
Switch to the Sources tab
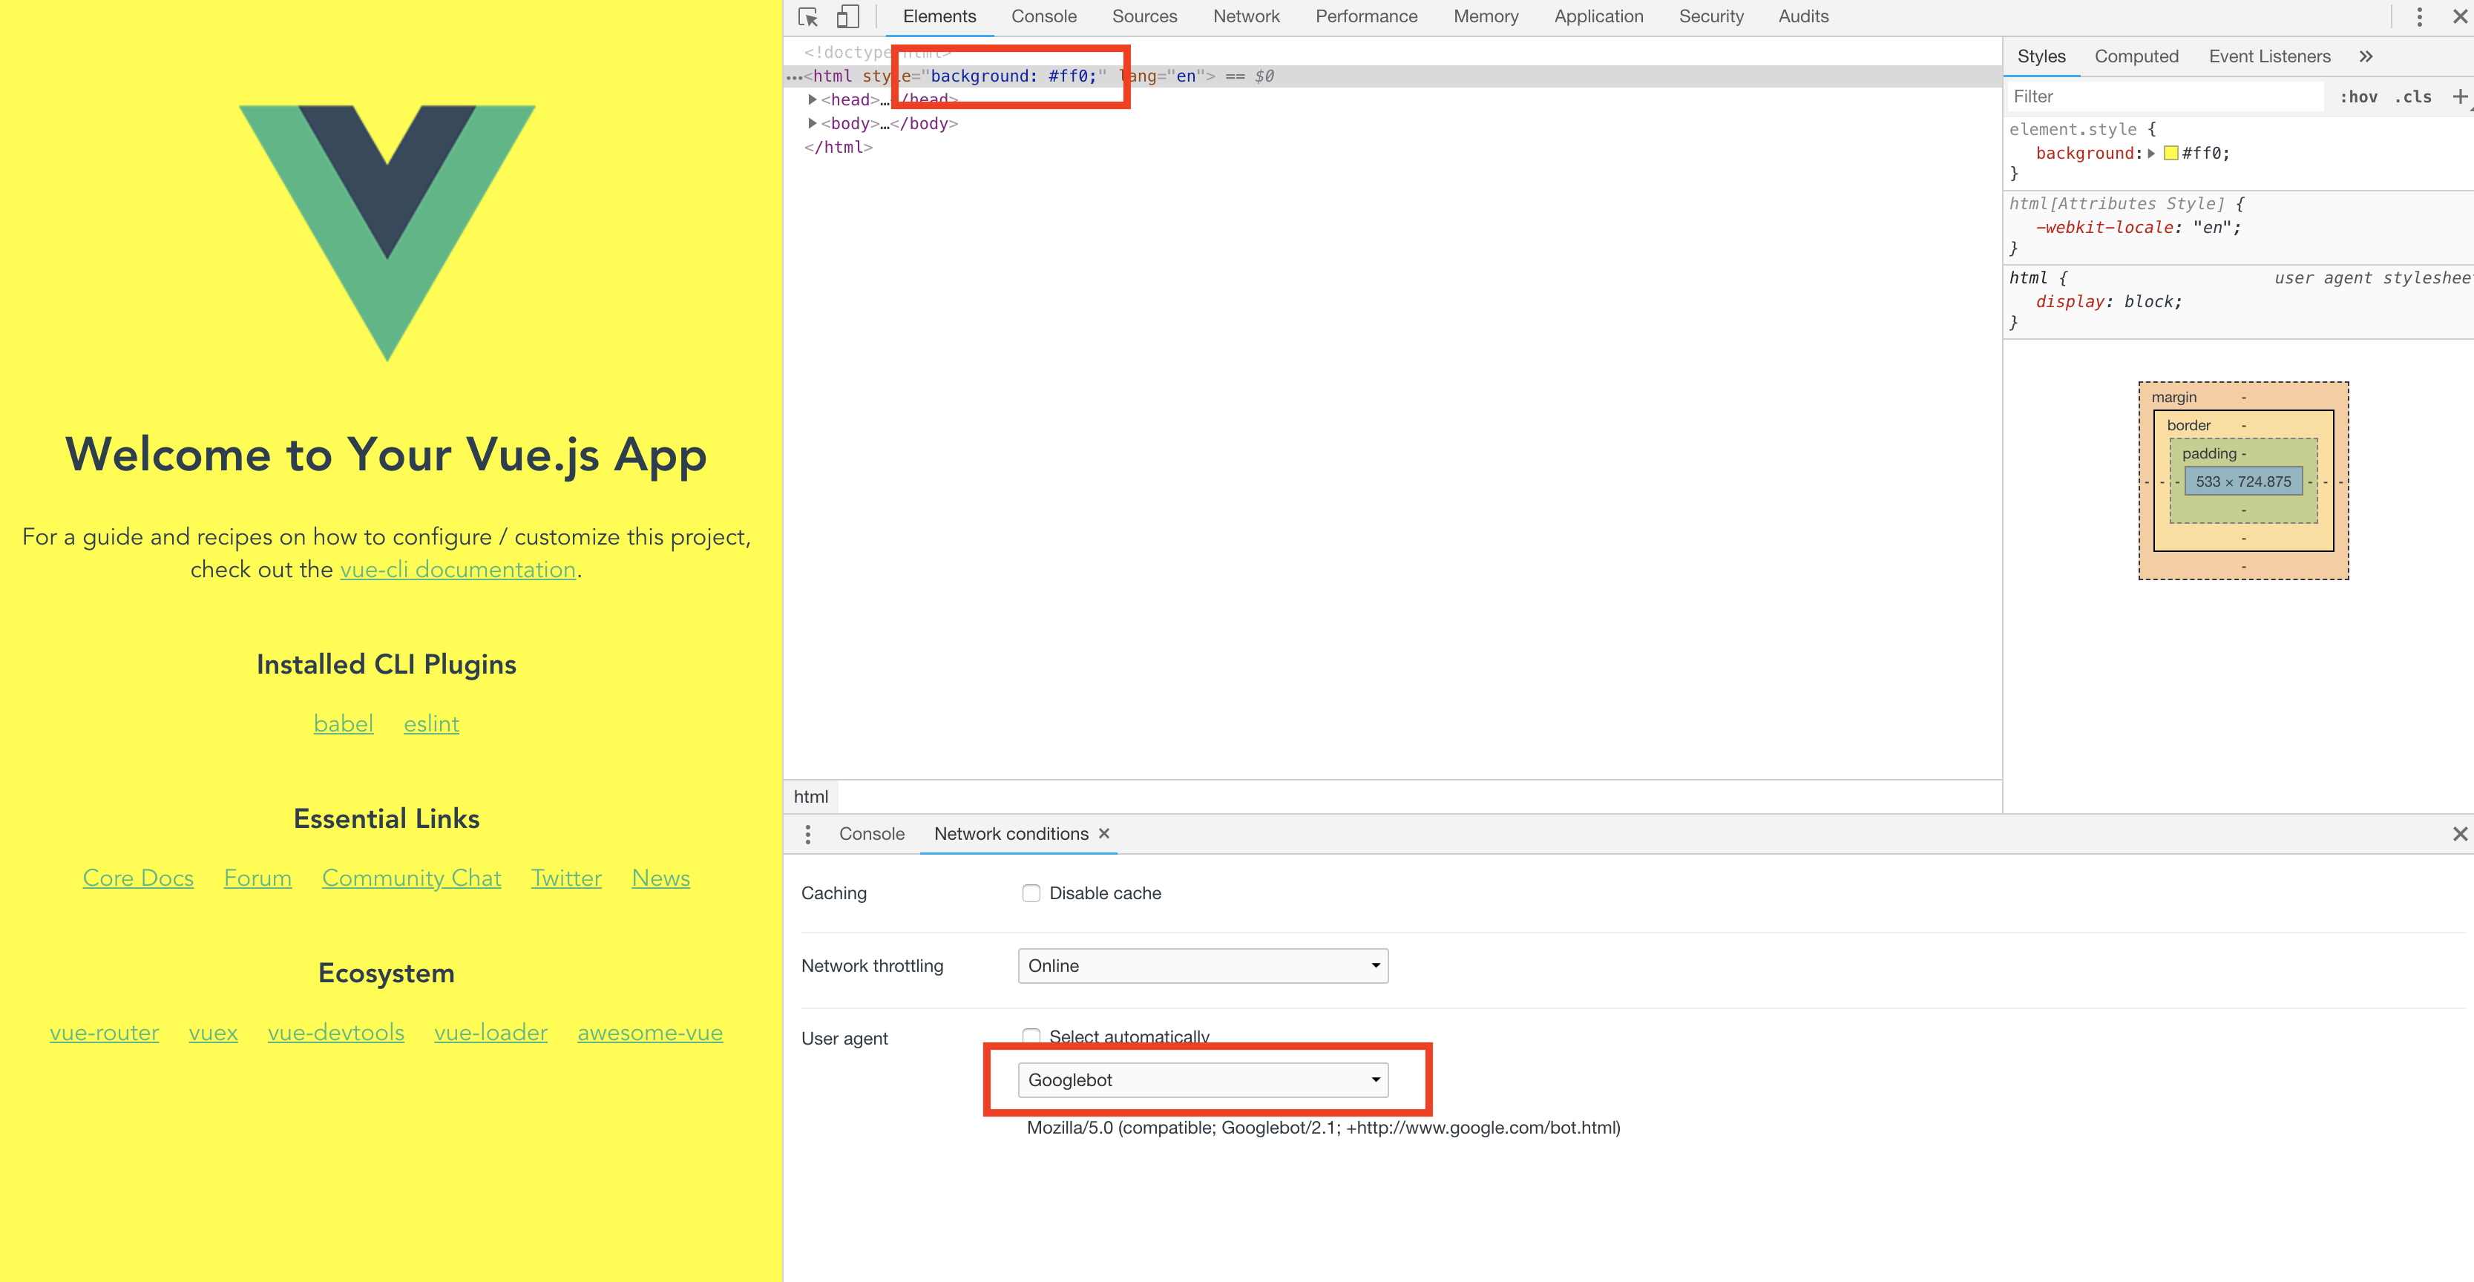(1144, 16)
